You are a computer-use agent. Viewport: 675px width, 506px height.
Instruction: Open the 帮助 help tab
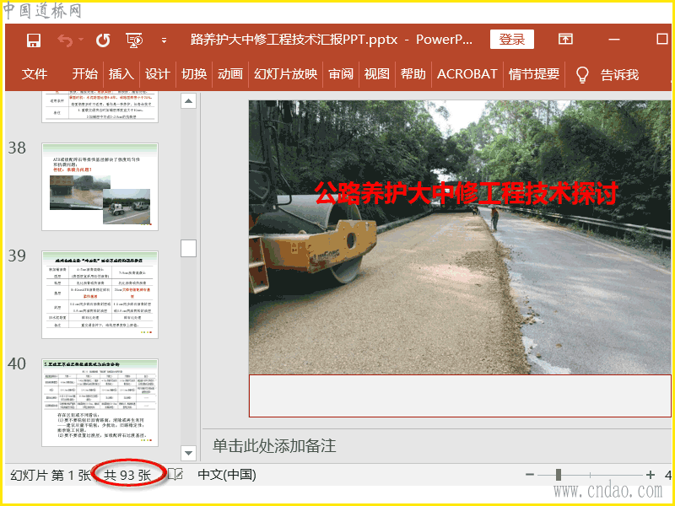pyautogui.click(x=413, y=74)
